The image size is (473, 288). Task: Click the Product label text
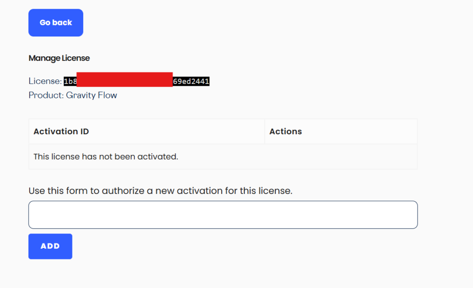point(45,95)
